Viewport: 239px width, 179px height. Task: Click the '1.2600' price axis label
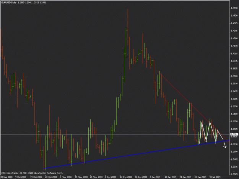tap(234, 152)
